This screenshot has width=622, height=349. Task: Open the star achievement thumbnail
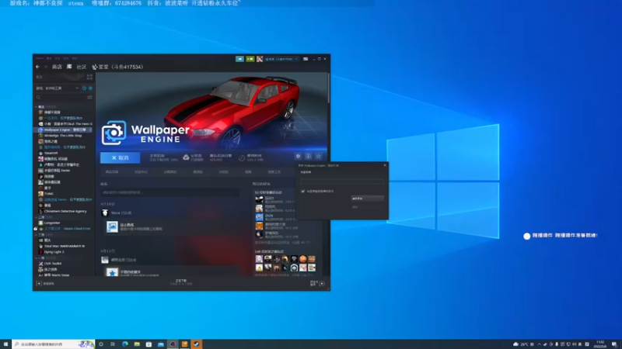click(112, 272)
